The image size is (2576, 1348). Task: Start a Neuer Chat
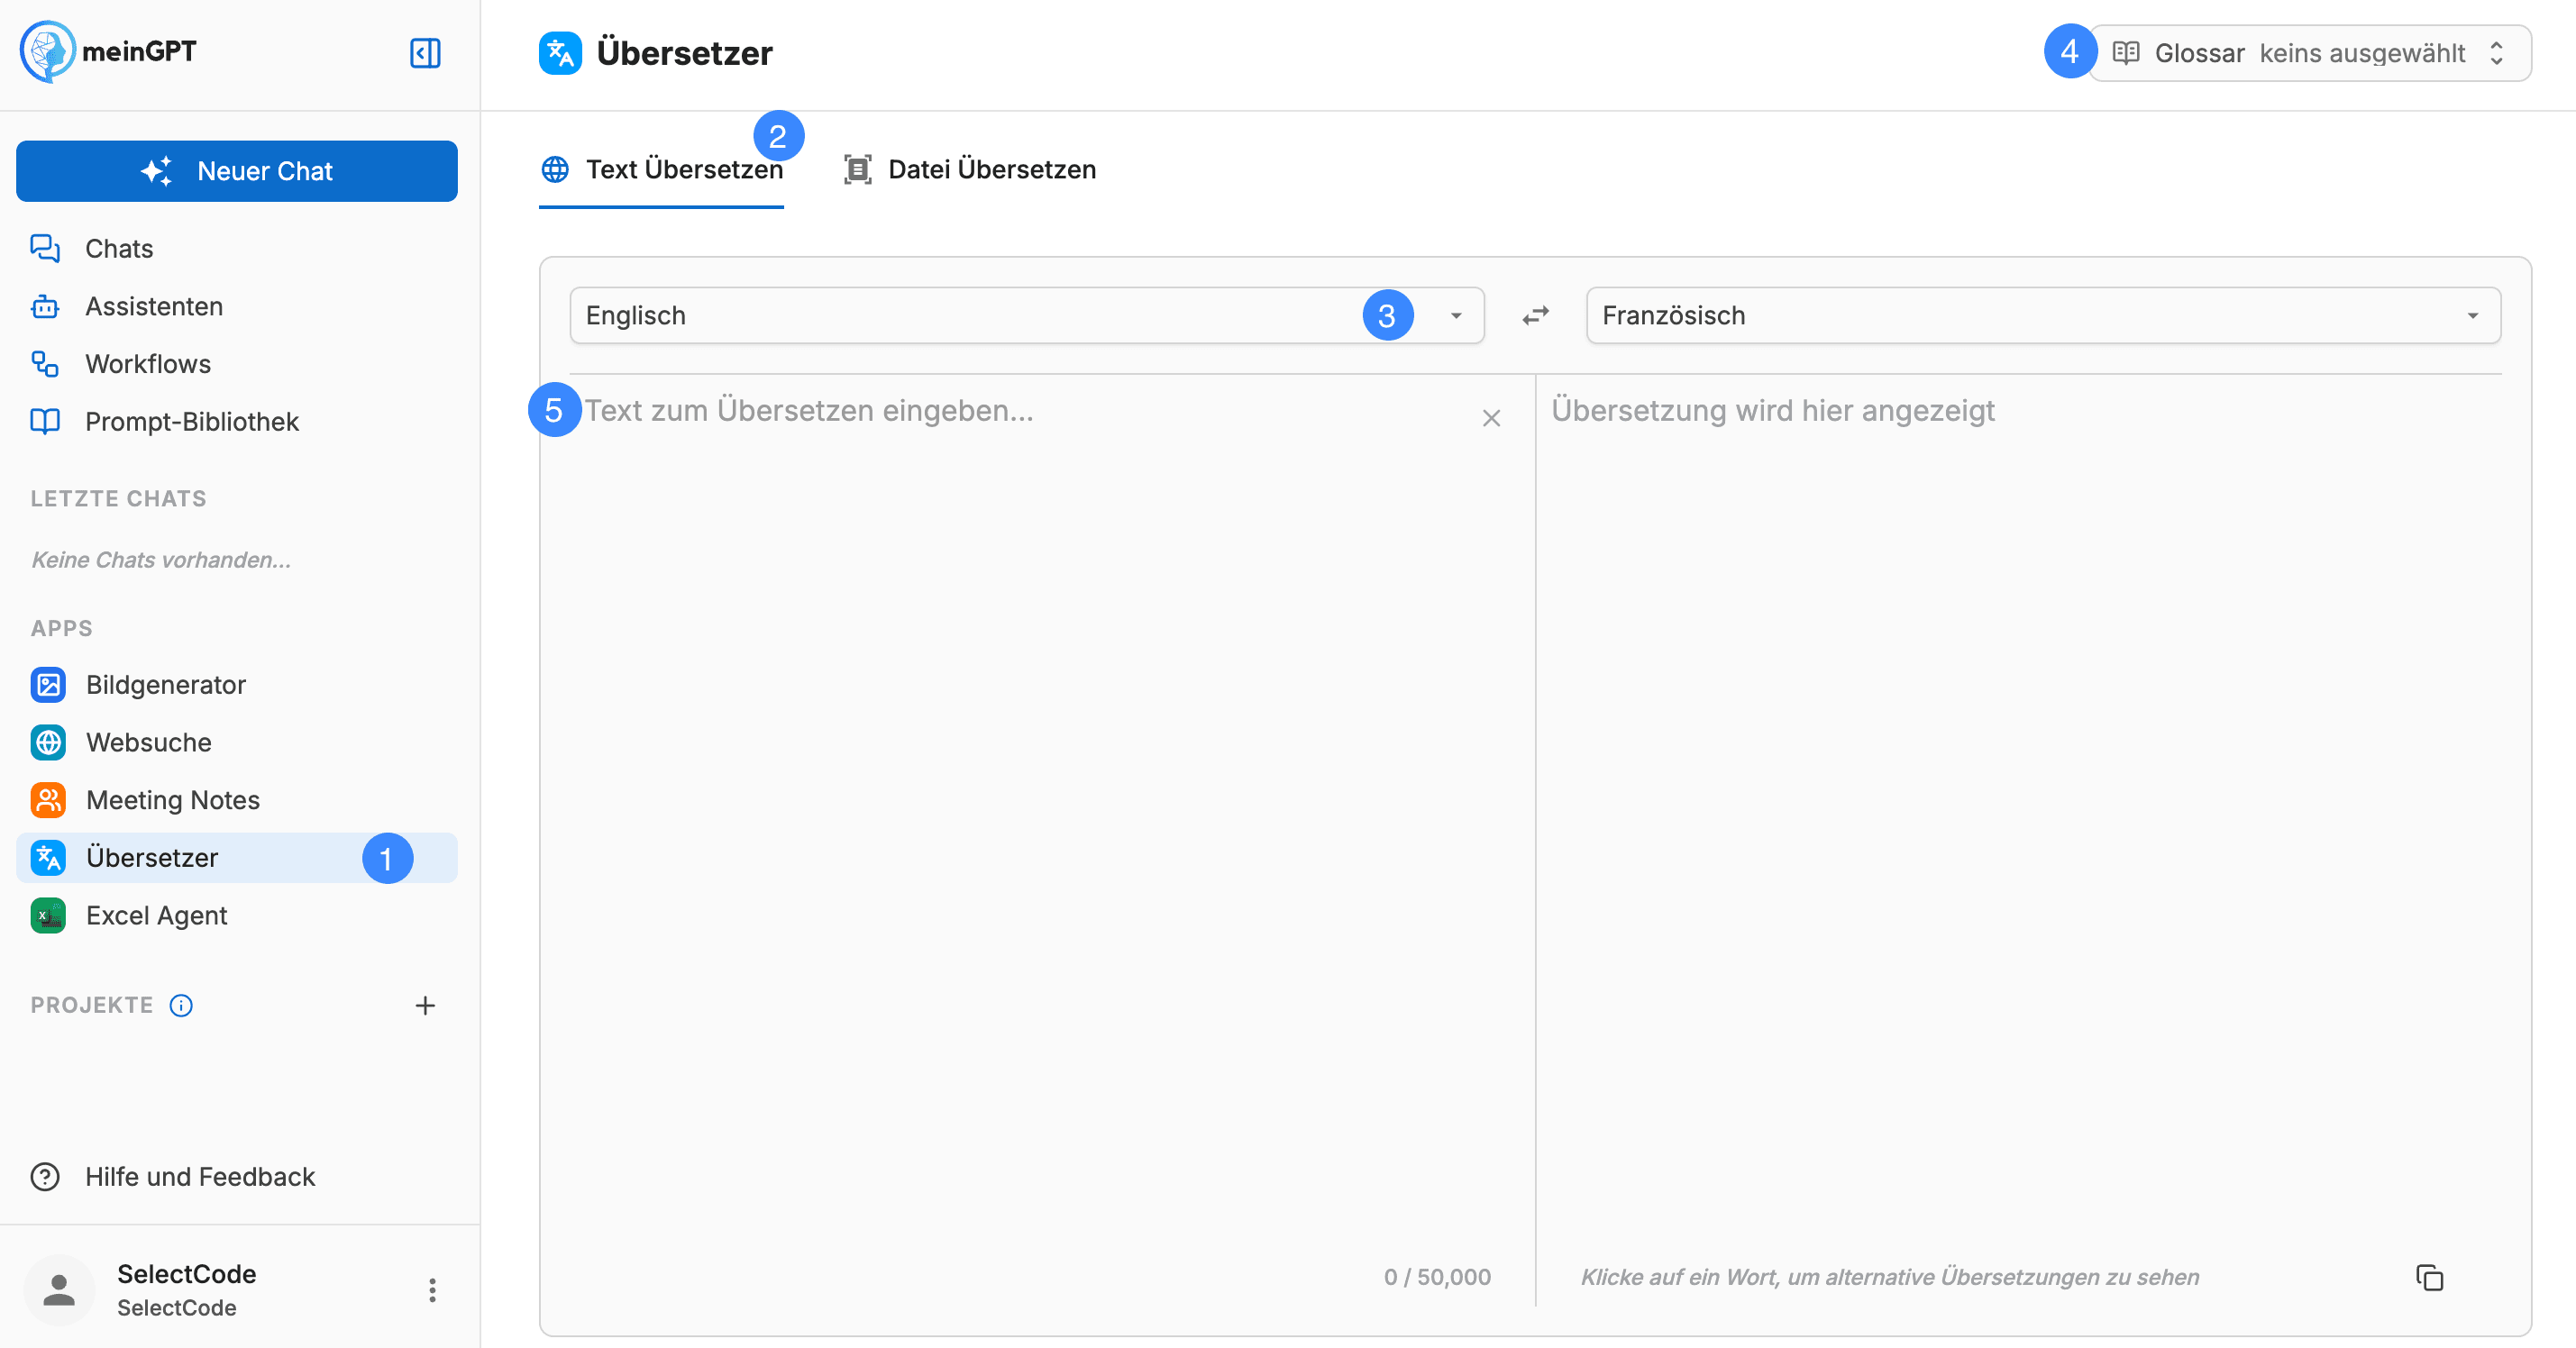point(236,171)
